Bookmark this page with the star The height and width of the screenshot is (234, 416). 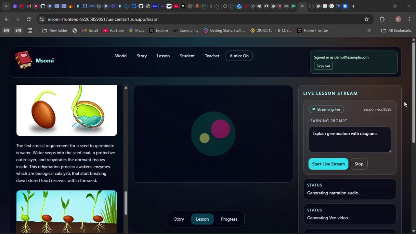(x=367, y=19)
